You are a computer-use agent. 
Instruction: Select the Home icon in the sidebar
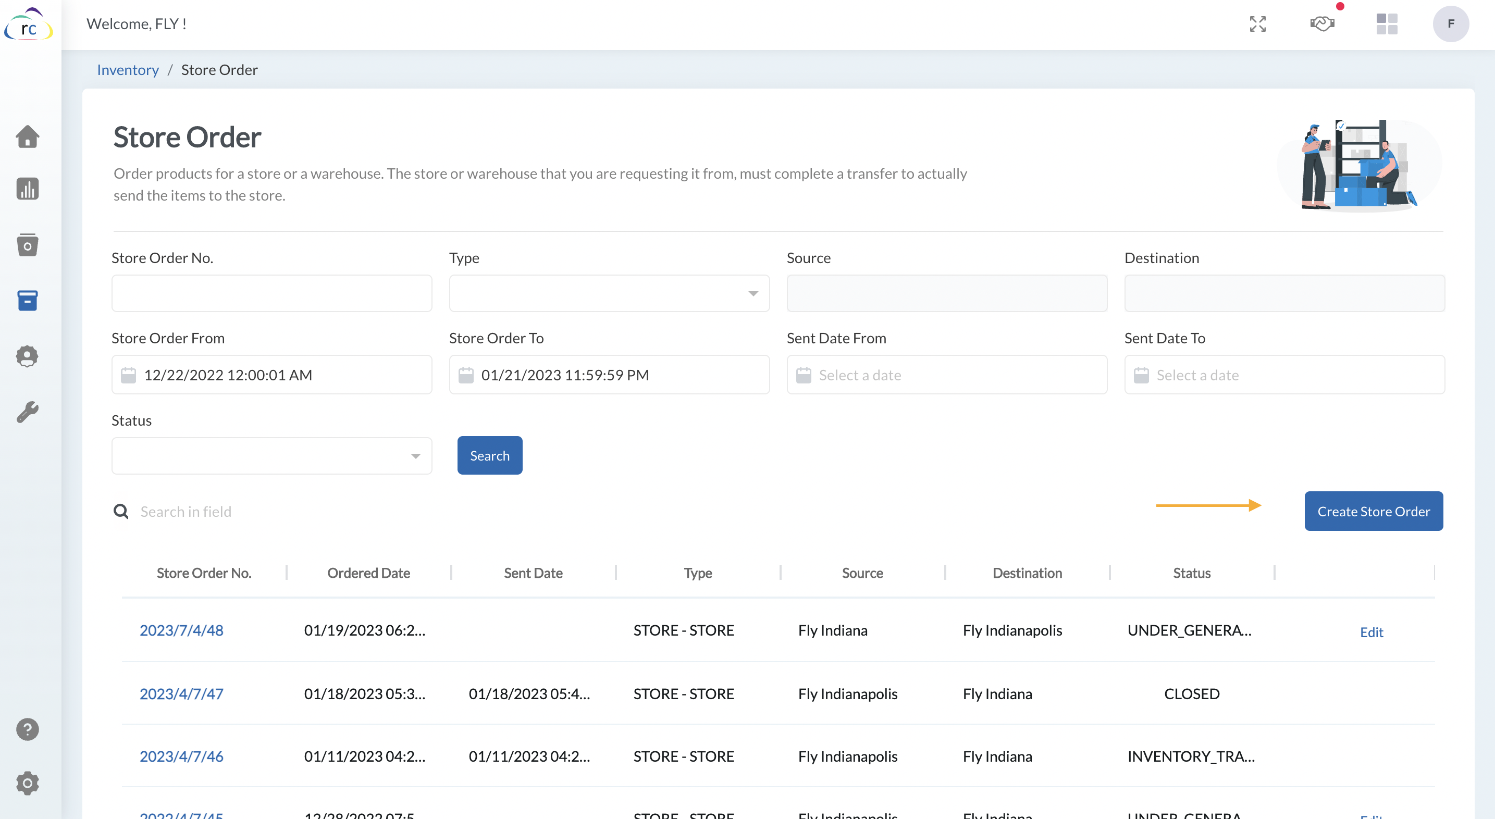27,136
